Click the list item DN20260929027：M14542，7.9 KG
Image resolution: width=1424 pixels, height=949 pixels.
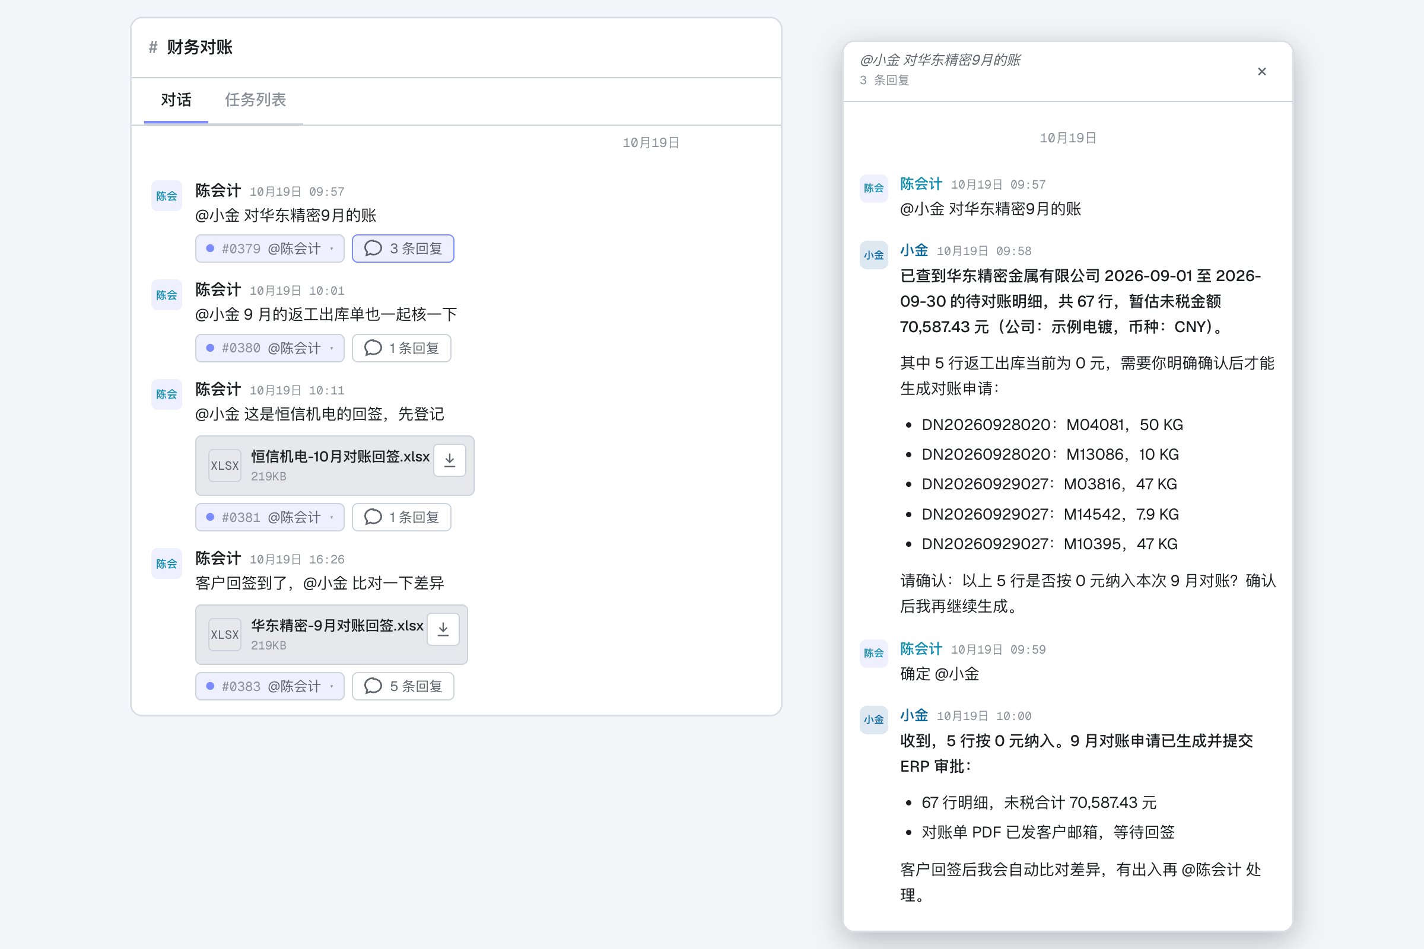pyautogui.click(x=1050, y=514)
